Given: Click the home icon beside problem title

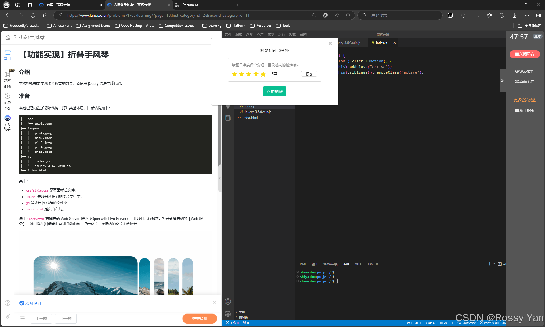Looking at the screenshot, I should (x=8, y=37).
